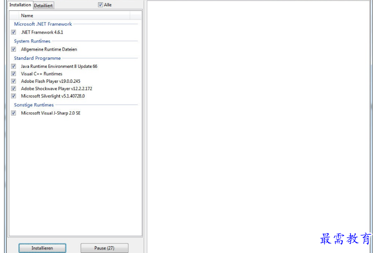This screenshot has width=375, height=253.
Task: Disable Adobe Flash Player checkbox
Action: [14, 81]
